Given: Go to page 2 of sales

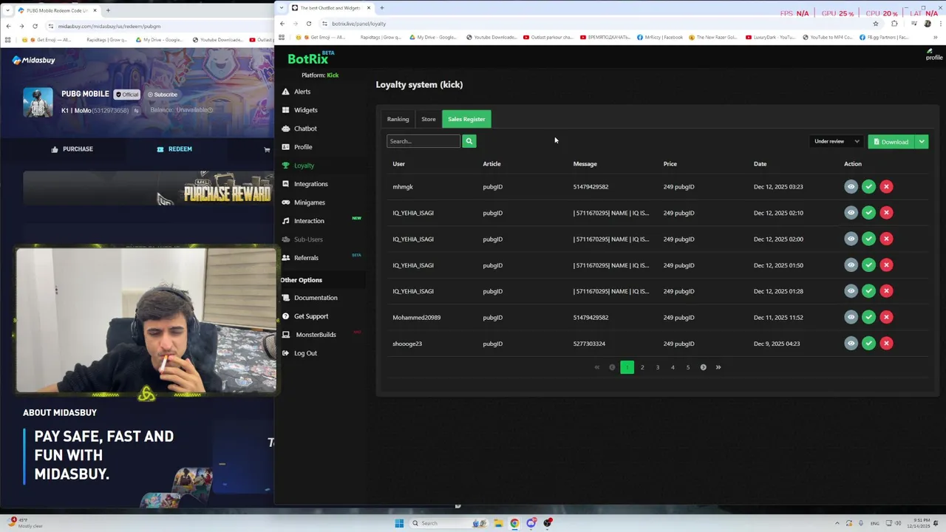Looking at the screenshot, I should pyautogui.click(x=642, y=367).
